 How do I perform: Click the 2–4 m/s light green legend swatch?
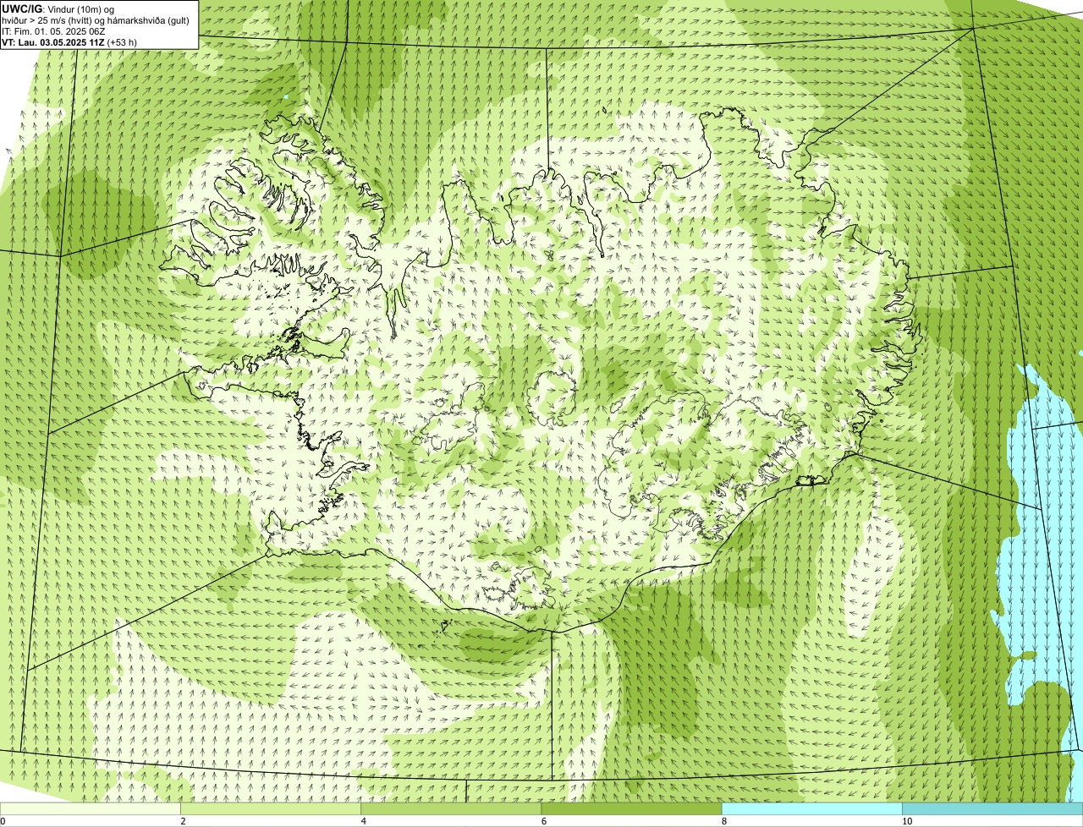click(271, 809)
